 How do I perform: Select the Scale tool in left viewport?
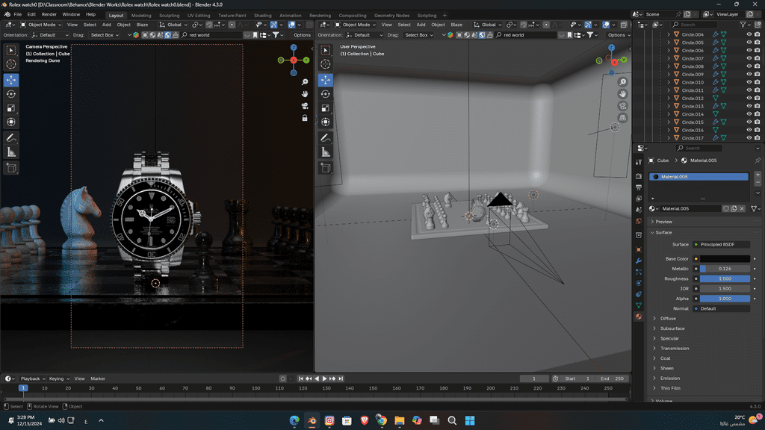(11, 108)
